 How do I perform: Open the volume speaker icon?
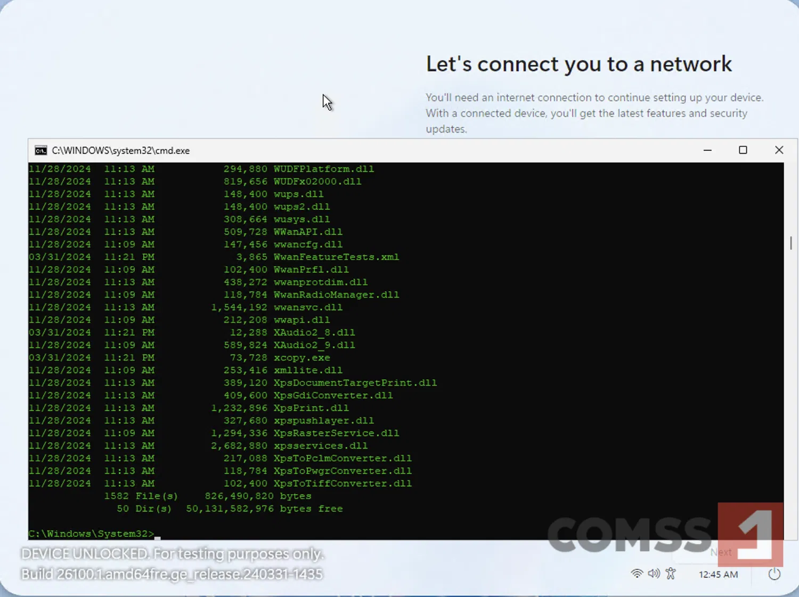coord(654,574)
